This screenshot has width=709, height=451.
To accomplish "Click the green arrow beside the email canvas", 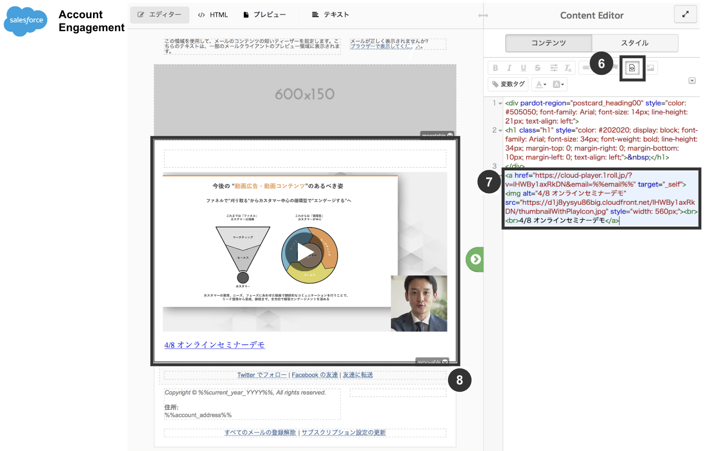I will point(475,259).
